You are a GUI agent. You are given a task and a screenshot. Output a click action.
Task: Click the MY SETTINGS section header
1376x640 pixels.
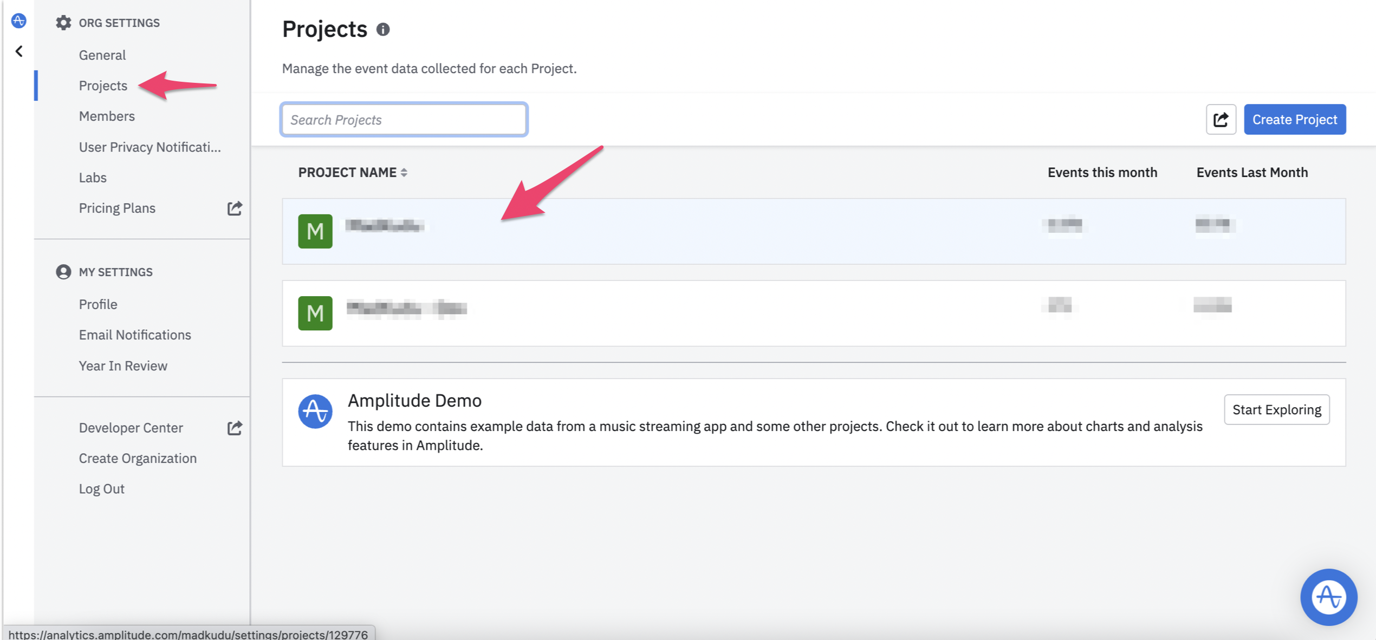(116, 272)
